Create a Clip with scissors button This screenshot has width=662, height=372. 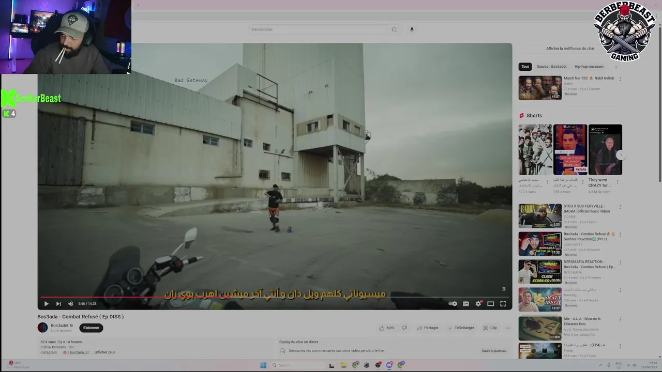(490, 328)
